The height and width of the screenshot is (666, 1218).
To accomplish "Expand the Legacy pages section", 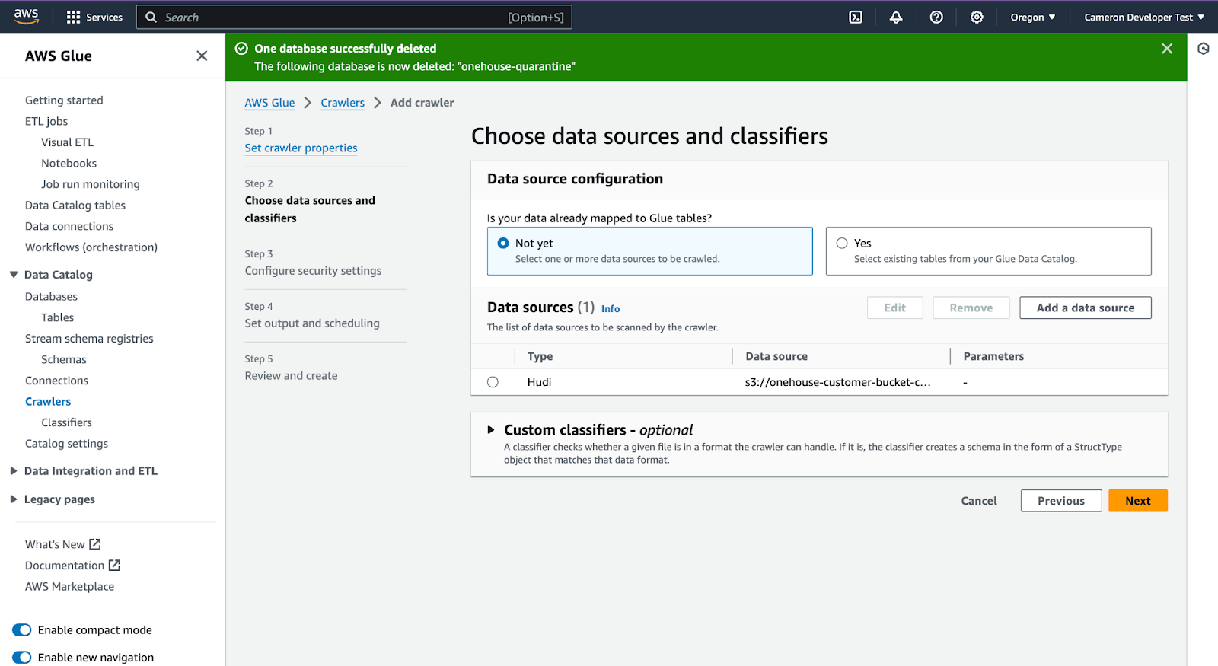I will (x=14, y=499).
